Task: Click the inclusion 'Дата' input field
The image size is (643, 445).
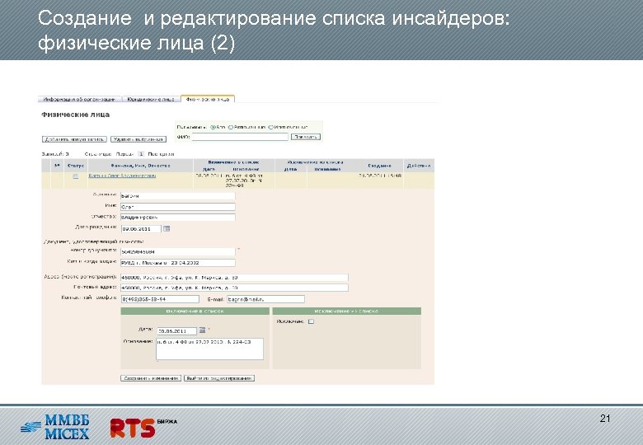Action: [176, 330]
